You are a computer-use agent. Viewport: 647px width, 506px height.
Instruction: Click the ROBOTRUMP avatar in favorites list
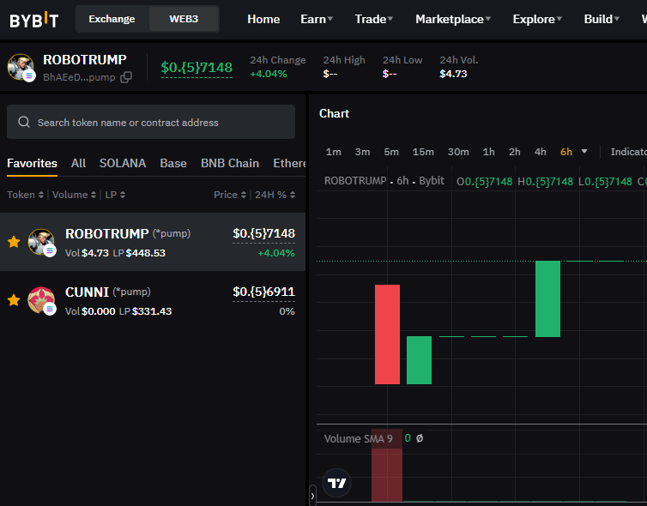41,242
